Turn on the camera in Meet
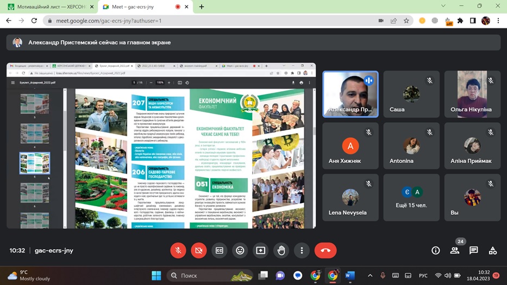 point(199,250)
